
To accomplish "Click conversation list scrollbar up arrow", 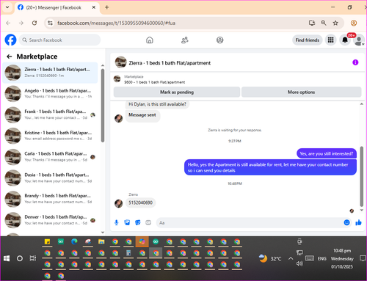I will tap(103, 65).
